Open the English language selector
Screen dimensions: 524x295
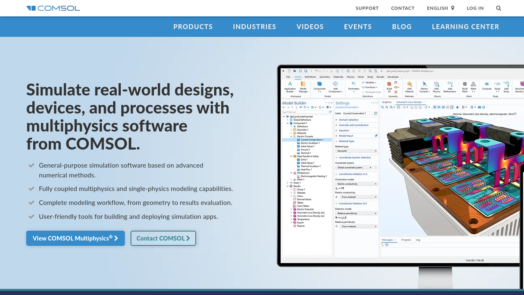(x=440, y=8)
